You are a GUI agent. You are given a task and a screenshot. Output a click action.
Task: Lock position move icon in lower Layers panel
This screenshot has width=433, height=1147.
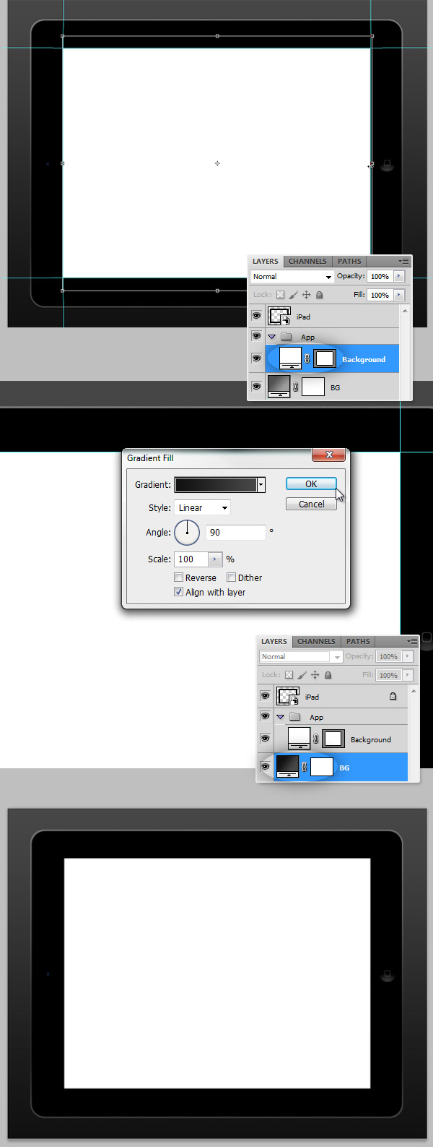[x=315, y=675]
